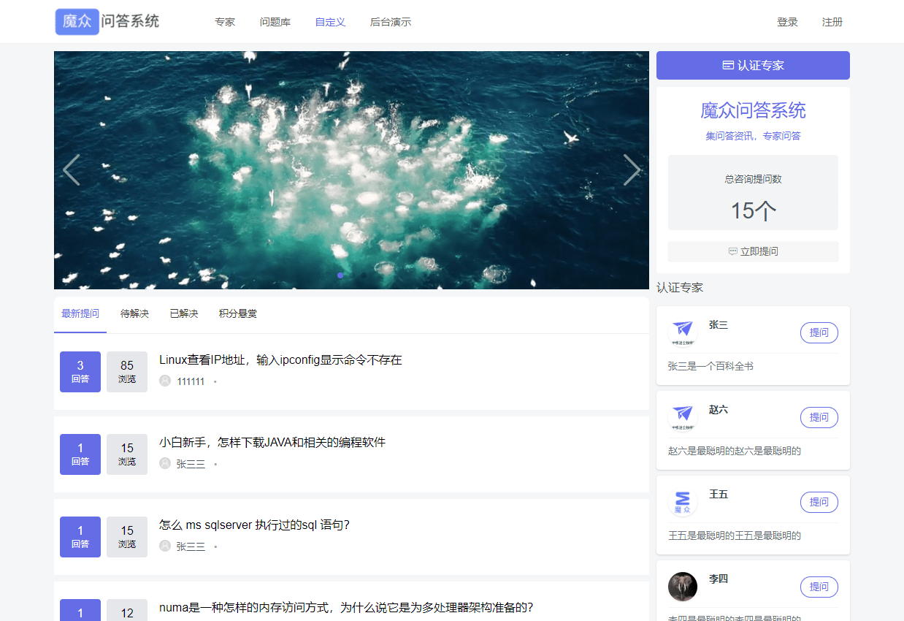Open 后台演示 navigation item
Image resolution: width=904 pixels, height=621 pixels.
coord(391,22)
